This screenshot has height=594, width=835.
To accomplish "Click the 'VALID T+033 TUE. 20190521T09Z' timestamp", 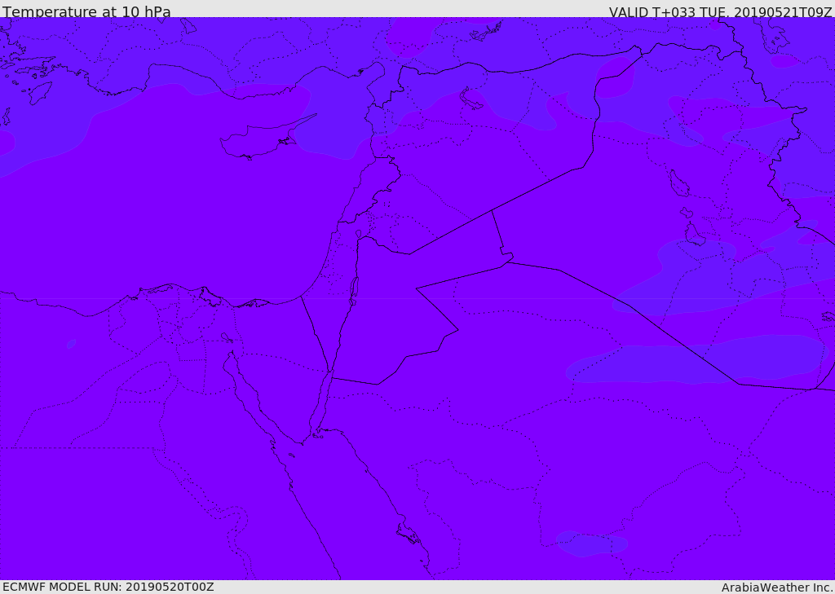I will pyautogui.click(x=721, y=11).
